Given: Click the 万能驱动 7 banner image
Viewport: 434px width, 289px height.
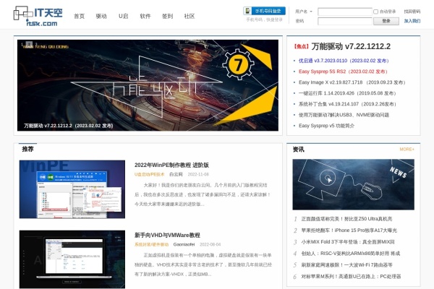Looking at the screenshot, I should (x=148, y=86).
